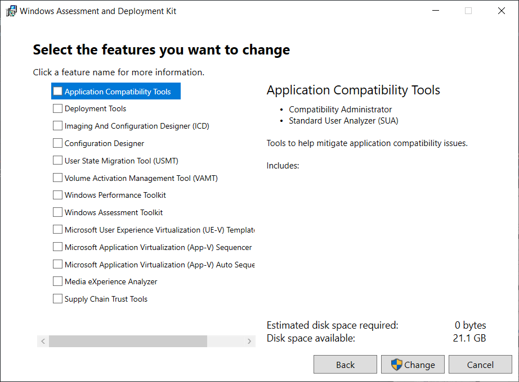Tick the Windows Performance Toolkit checkbox
519x382 pixels.
coord(57,195)
